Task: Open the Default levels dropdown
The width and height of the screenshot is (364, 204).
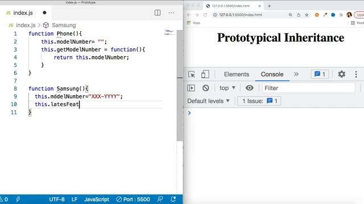Action: tap(209, 101)
